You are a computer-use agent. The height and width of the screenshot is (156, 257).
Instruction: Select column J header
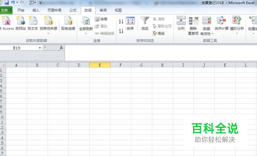point(204,65)
